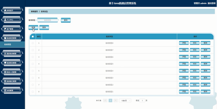Image resolution: width=217 pixels, height=109 pixels.
Task: Click the monitor icon of 客房预定管理
Action: (x=5, y=63)
